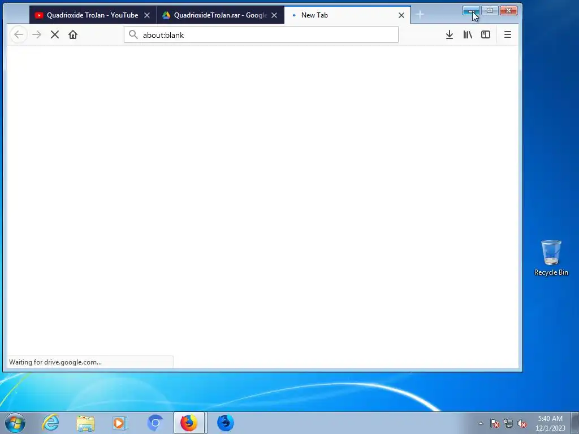Close the New Tab tab
This screenshot has height=434, width=579.
[x=401, y=15]
